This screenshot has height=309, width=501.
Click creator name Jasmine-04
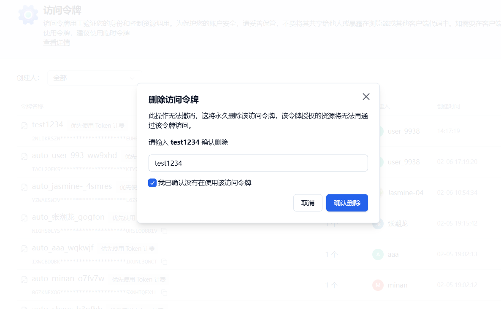[x=406, y=193]
